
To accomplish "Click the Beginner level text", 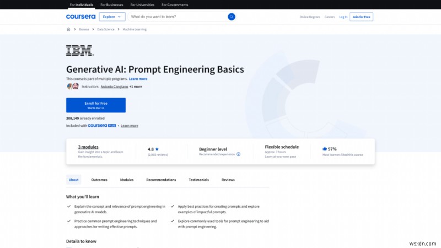I will click(213, 149).
